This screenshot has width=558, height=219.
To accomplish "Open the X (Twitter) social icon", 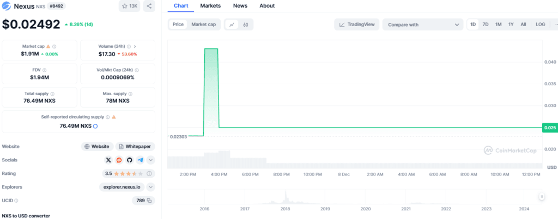I will [108, 160].
